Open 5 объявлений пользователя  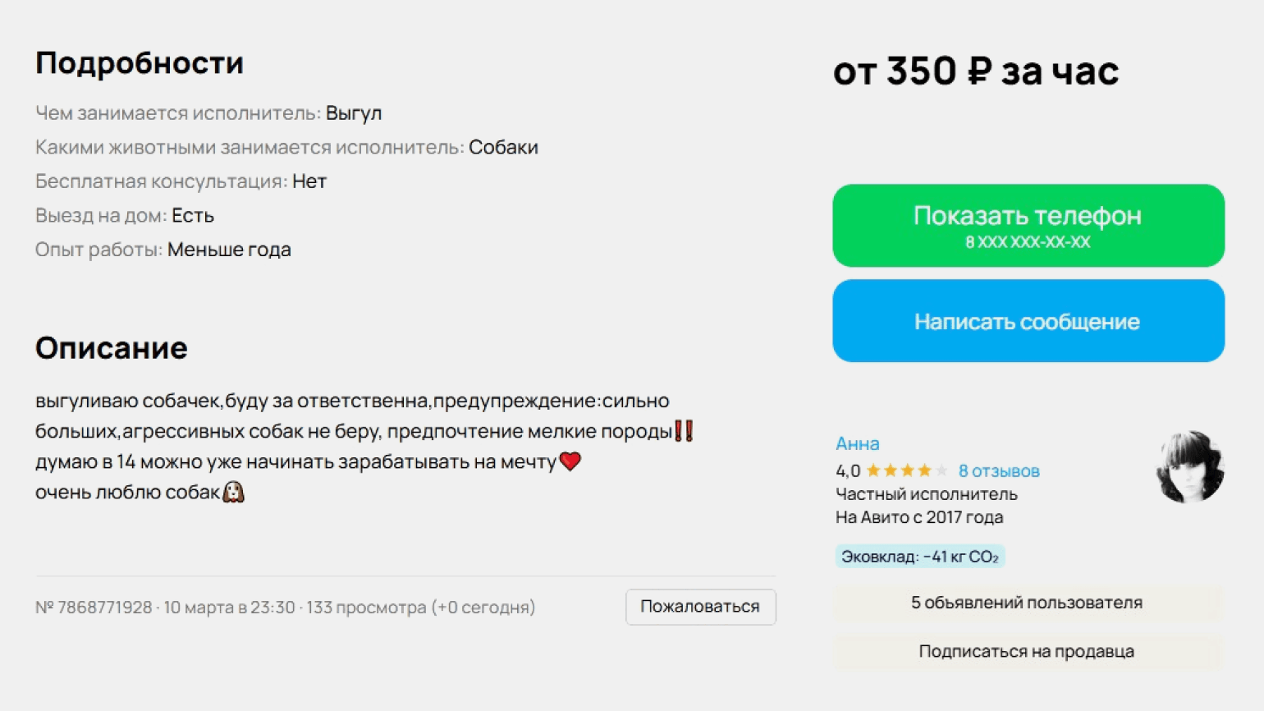click(x=1026, y=603)
